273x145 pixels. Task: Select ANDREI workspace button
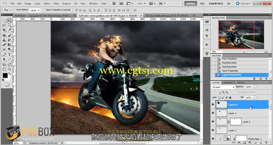(191, 3)
